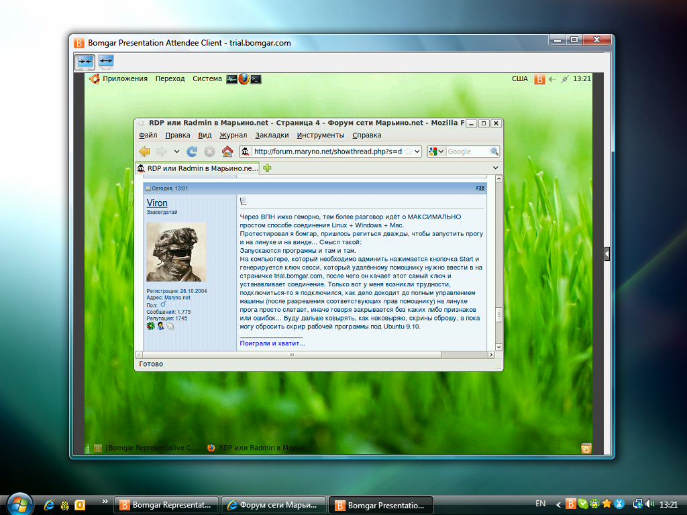The image size is (687, 515).
Task: Open the Правка menu
Action: 177,135
